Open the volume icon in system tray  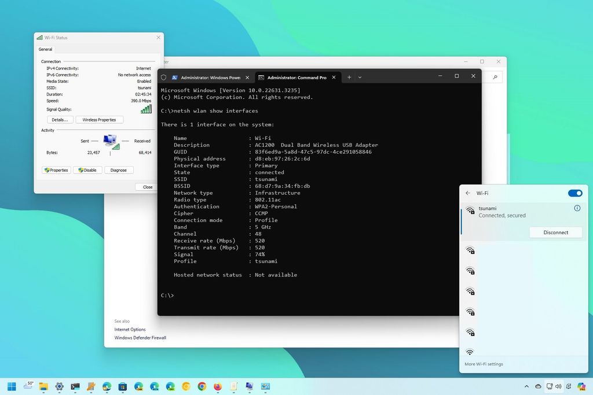point(557,386)
